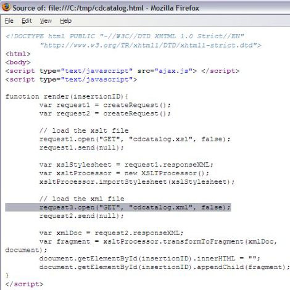Open the File menu
Image resolution: width=290 pixels, height=290 pixels.
pos(9,21)
